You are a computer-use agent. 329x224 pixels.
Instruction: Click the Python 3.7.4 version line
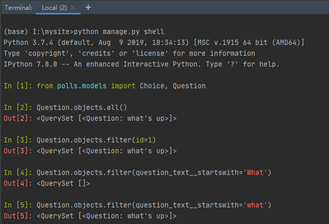click(x=154, y=42)
